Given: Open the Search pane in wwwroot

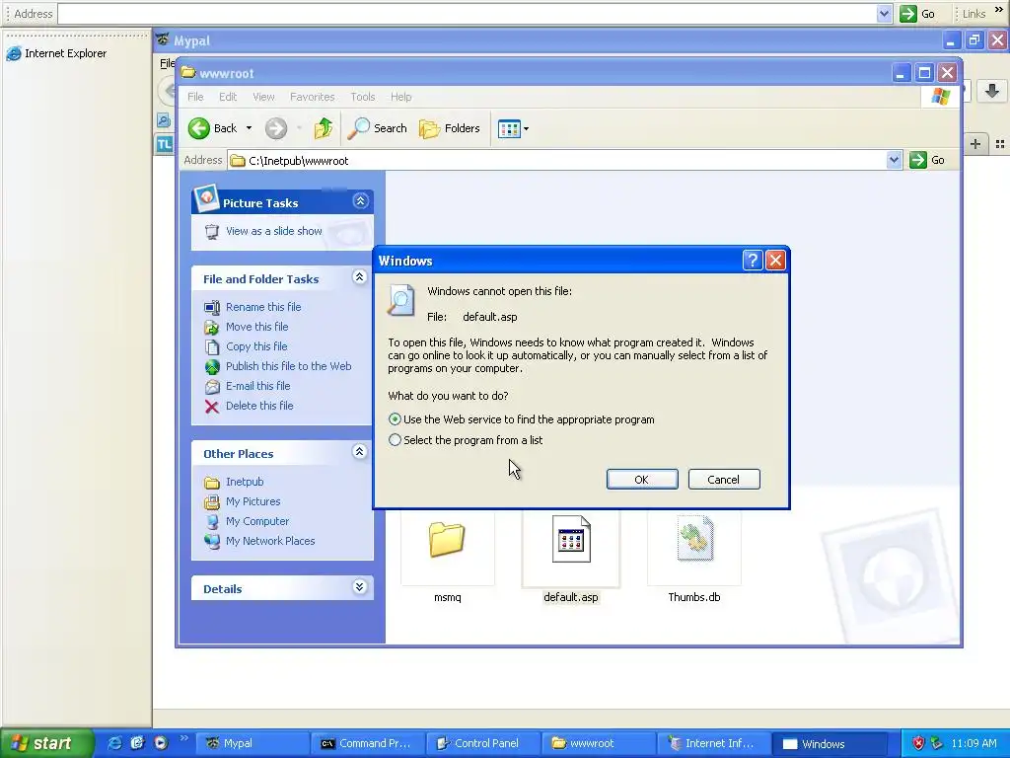Looking at the screenshot, I should (377, 128).
